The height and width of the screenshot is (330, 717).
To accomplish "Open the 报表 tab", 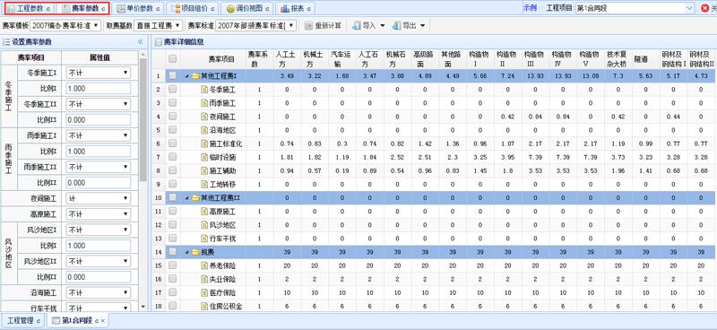I will tap(296, 8).
